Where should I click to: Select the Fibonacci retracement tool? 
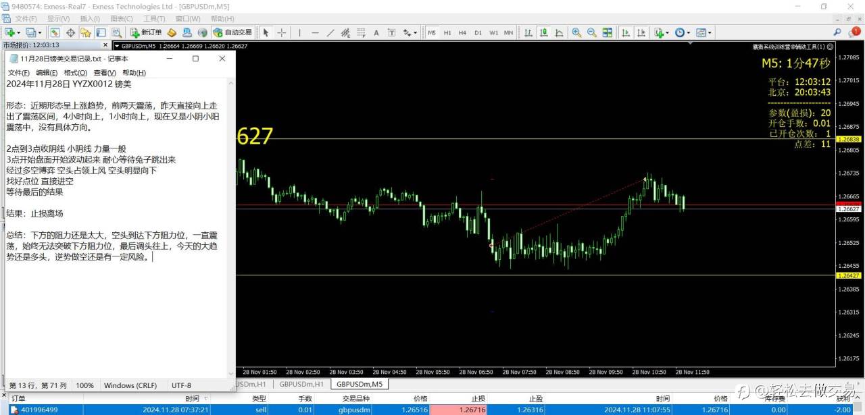point(361,32)
